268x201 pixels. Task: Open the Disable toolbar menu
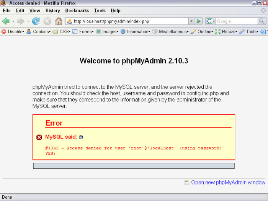[13, 32]
